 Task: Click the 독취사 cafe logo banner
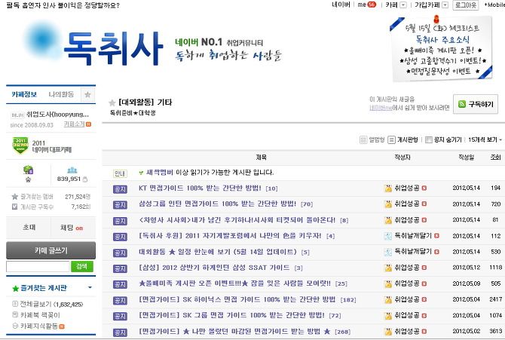113,47
